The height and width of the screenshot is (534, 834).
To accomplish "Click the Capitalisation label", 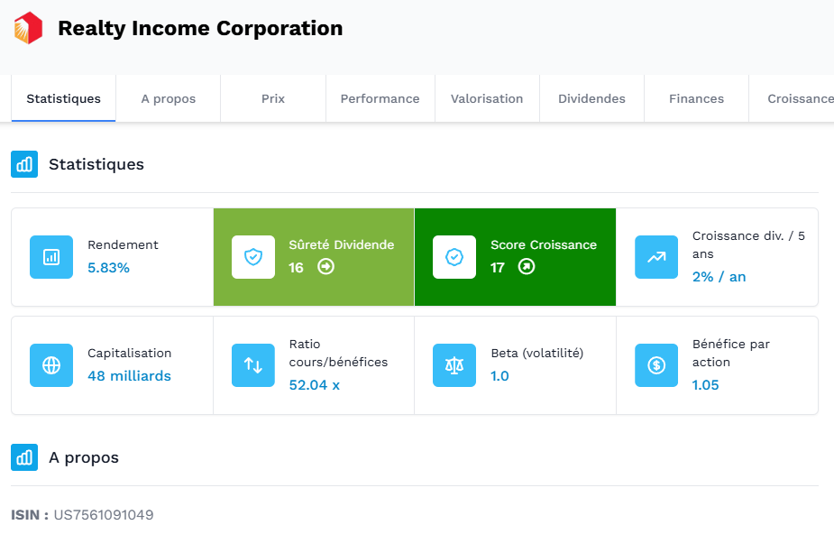I will [x=129, y=354].
